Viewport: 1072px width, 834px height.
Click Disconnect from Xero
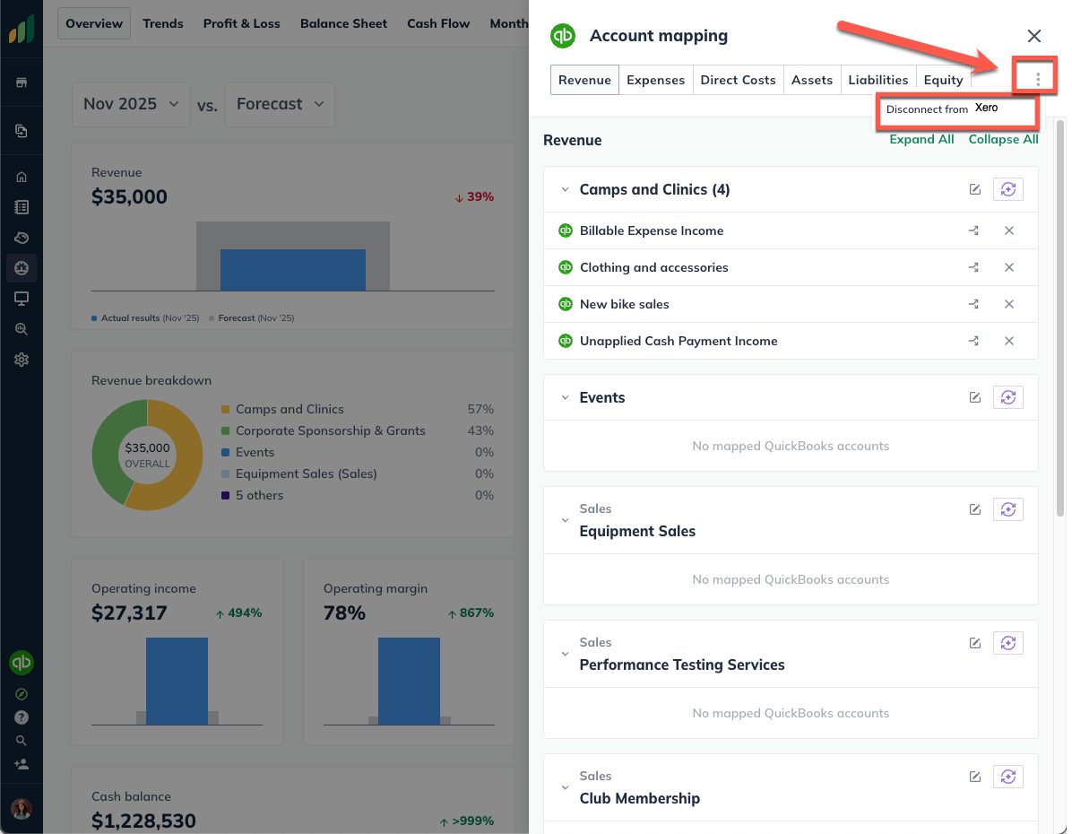pos(956,109)
